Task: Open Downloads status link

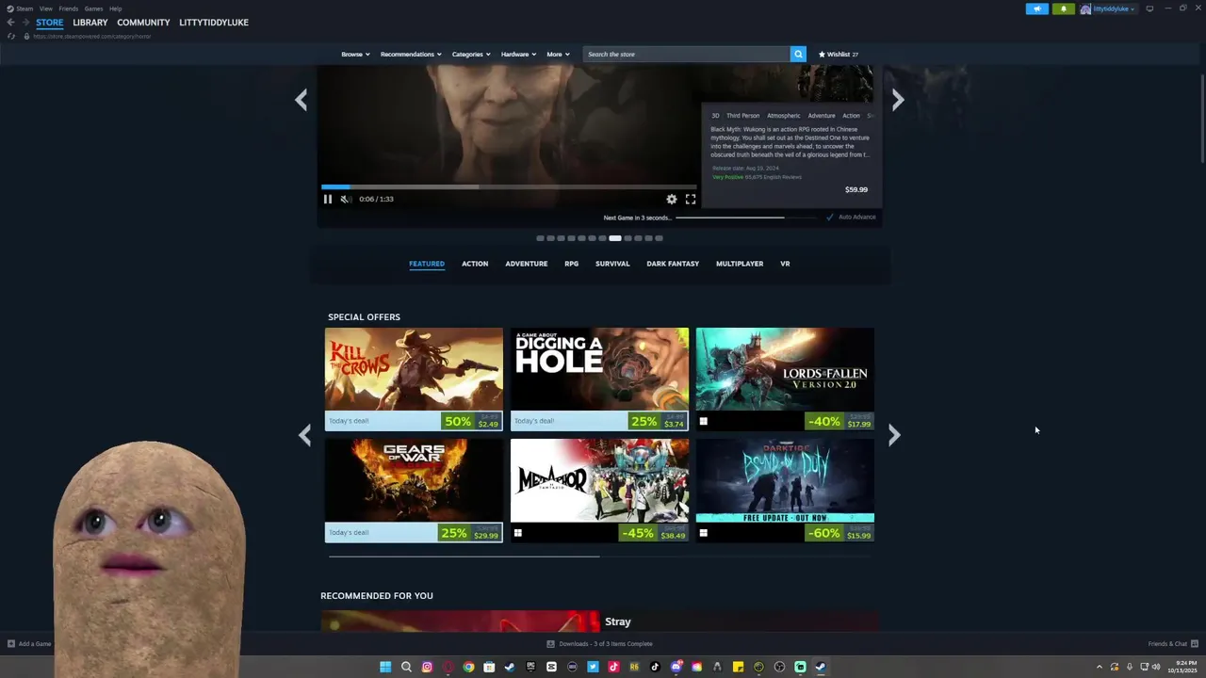Action: click(599, 644)
